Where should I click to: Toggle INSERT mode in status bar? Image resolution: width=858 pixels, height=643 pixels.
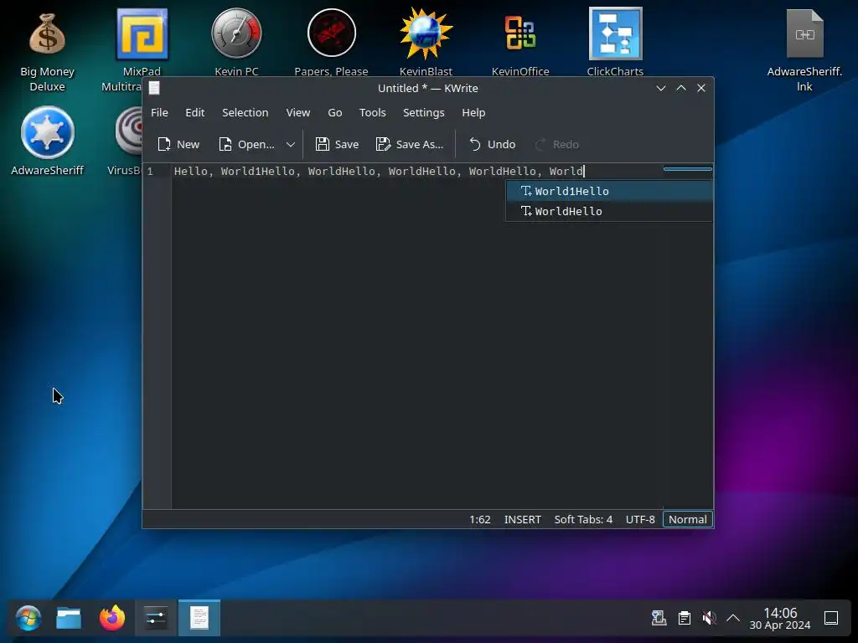(523, 519)
